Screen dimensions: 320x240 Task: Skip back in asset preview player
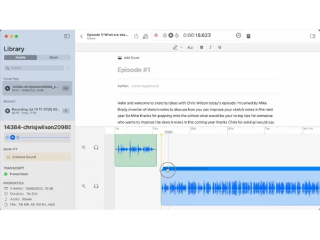[7, 138]
